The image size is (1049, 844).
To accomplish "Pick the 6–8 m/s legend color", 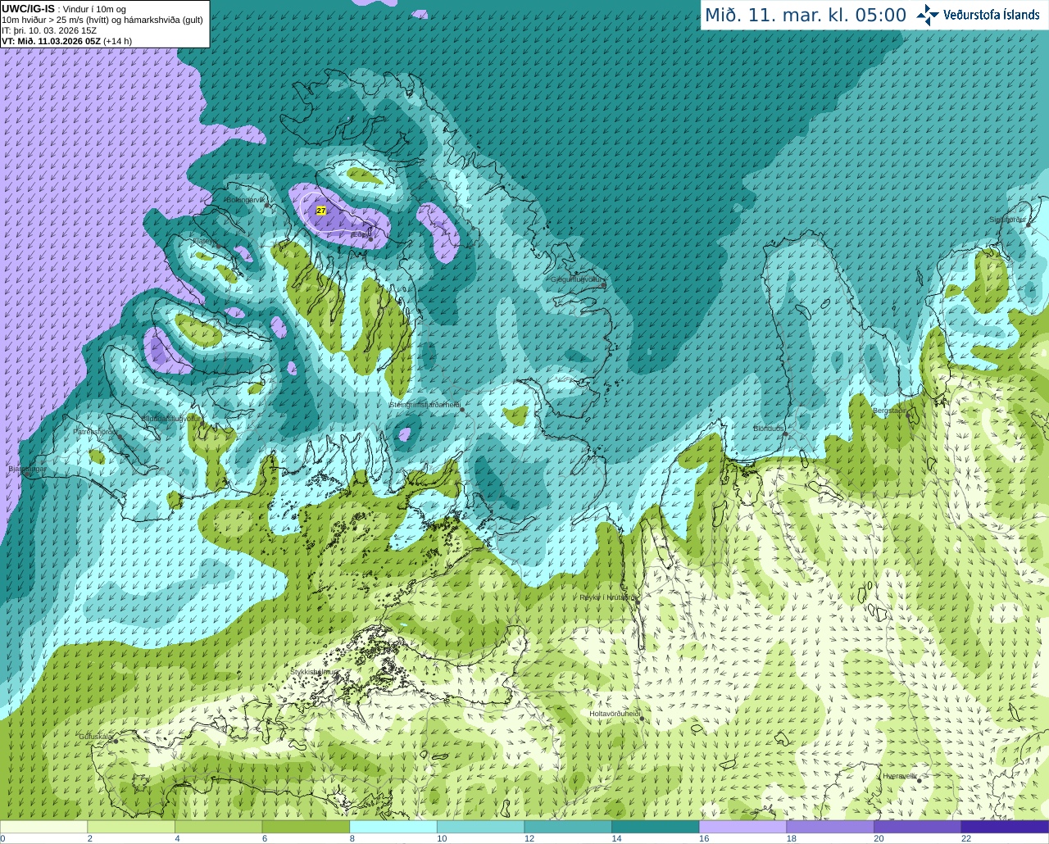I will tap(306, 827).
